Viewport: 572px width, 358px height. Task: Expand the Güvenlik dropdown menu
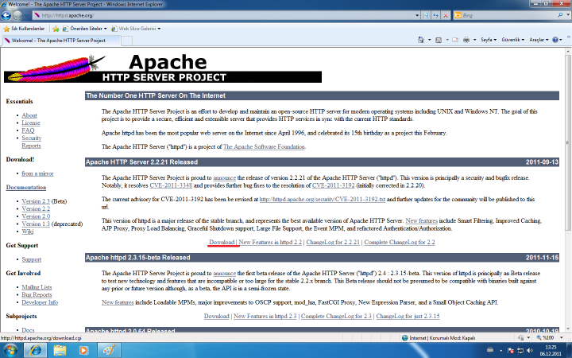(x=512, y=40)
